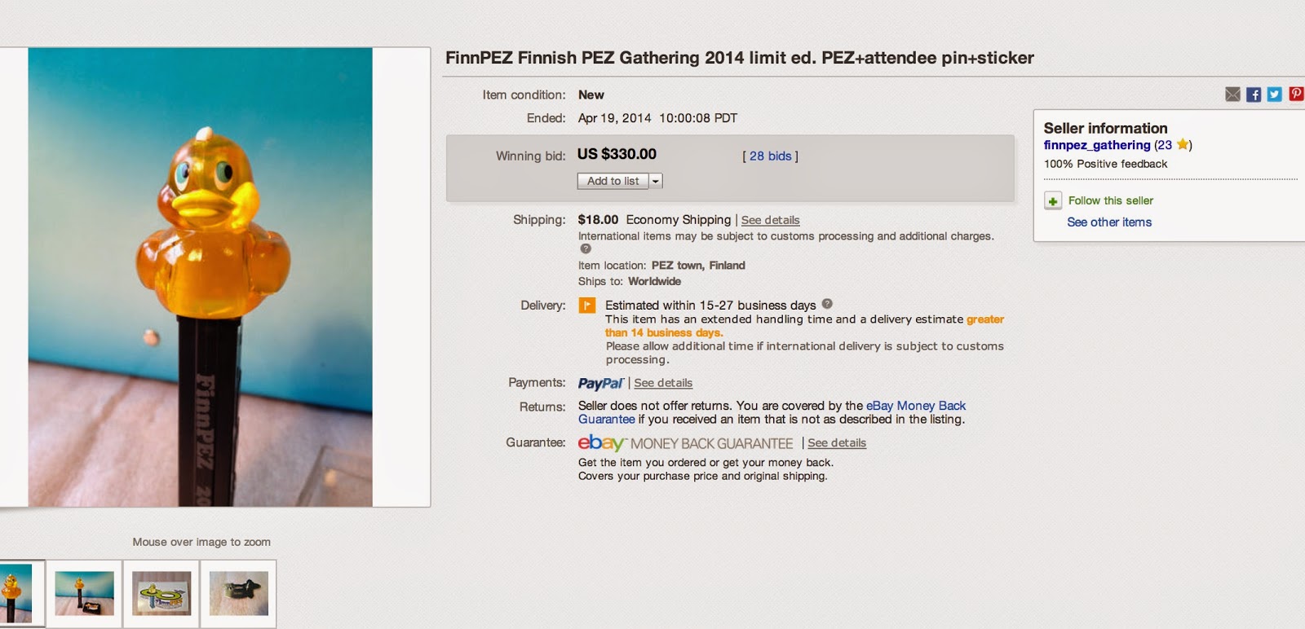Open payments See details link
The width and height of the screenshot is (1305, 629).
pyautogui.click(x=663, y=383)
